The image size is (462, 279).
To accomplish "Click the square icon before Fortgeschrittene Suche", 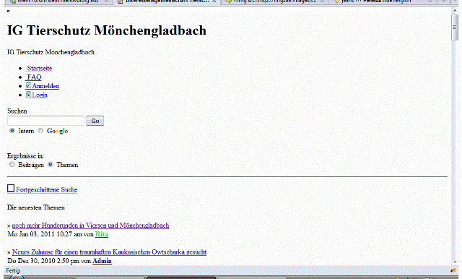I will [11, 188].
